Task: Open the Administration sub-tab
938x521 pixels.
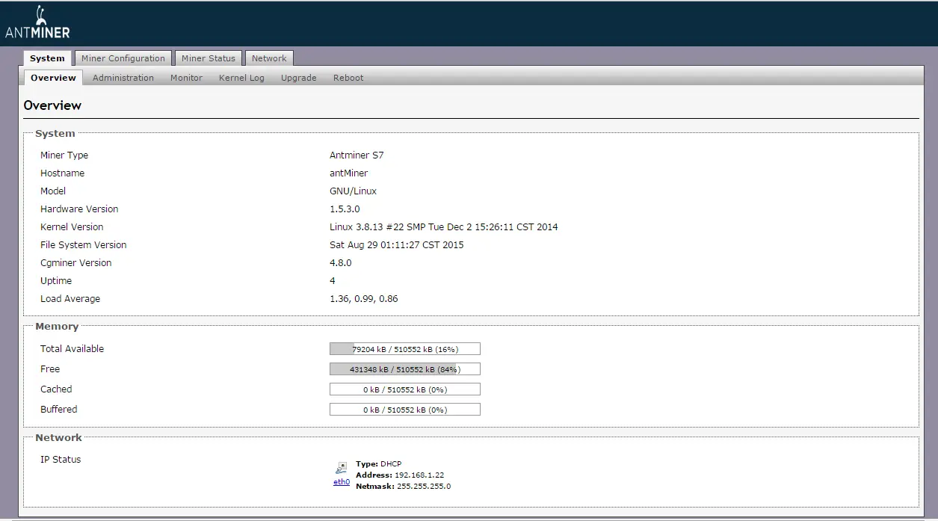Action: [x=123, y=78]
